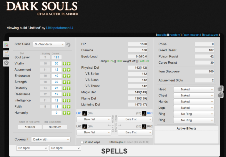Decrease Vitality with the green down arrow

pyautogui.click(x=64, y=64)
